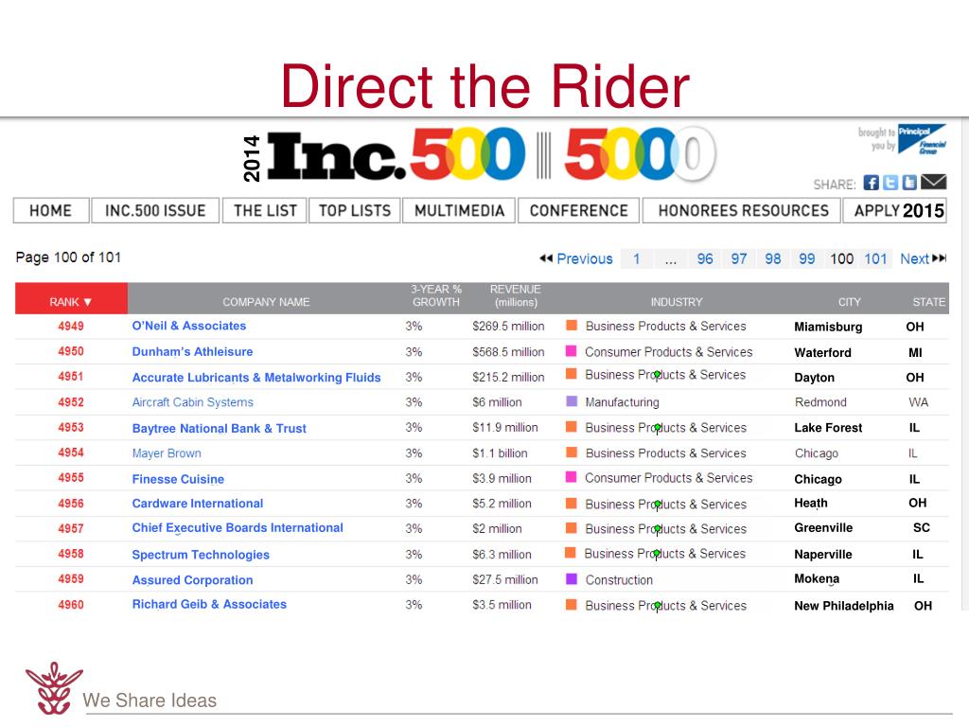Open THE LIST tab

[x=265, y=211]
